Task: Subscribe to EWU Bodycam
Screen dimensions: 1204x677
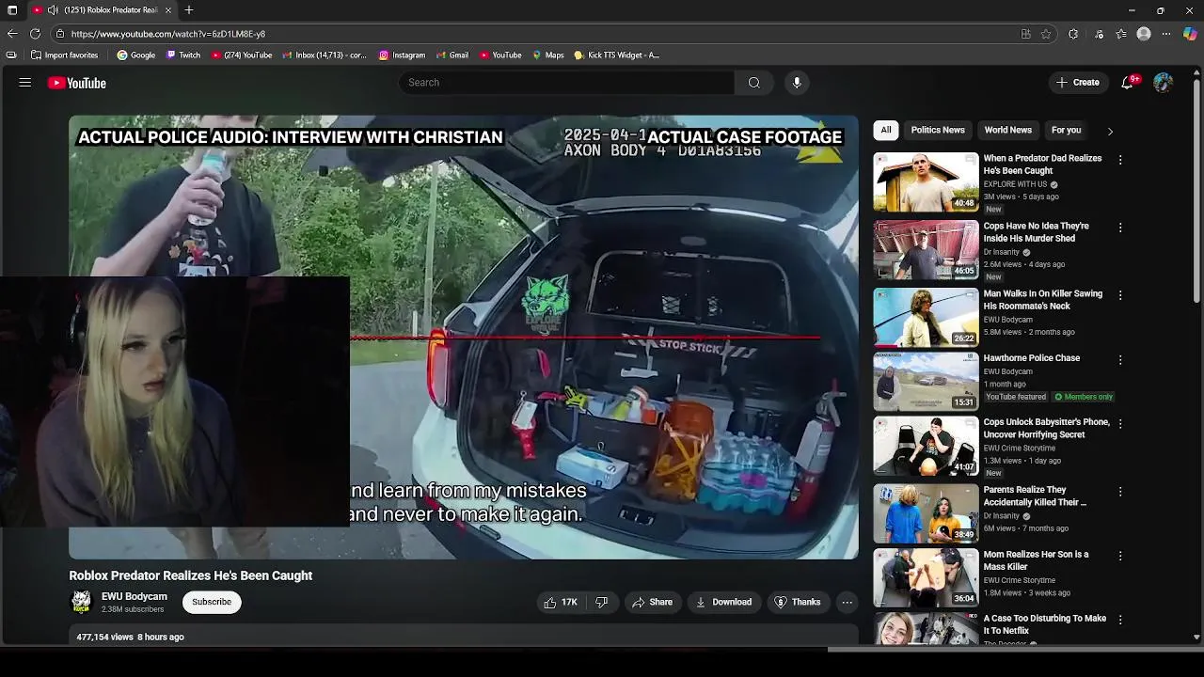Action: coord(212,602)
